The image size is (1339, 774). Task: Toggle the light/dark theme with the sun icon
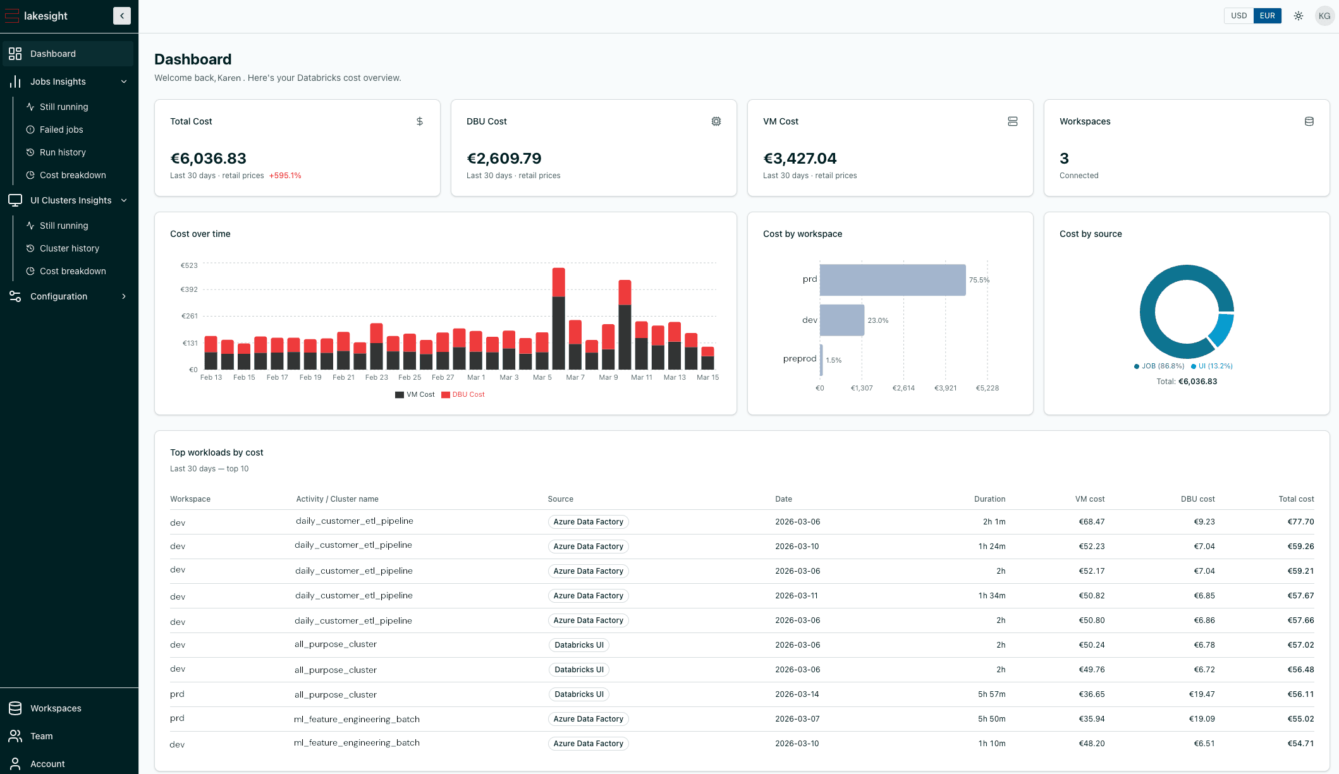pos(1298,15)
